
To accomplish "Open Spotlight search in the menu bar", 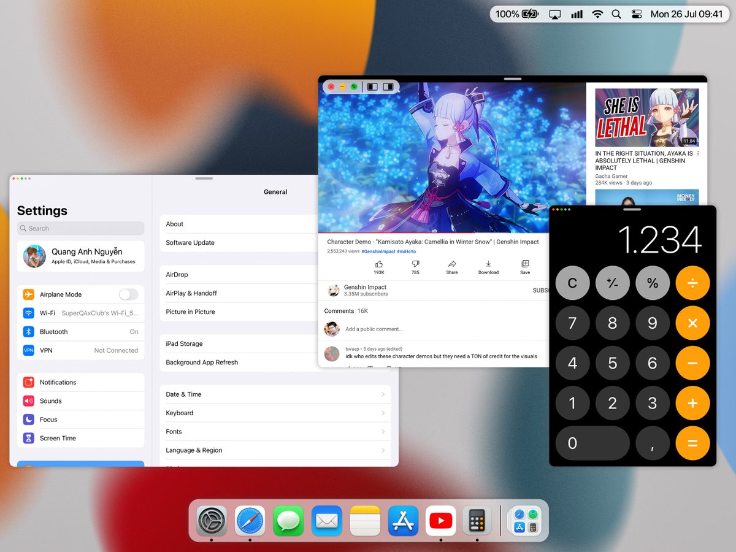I will [616, 13].
